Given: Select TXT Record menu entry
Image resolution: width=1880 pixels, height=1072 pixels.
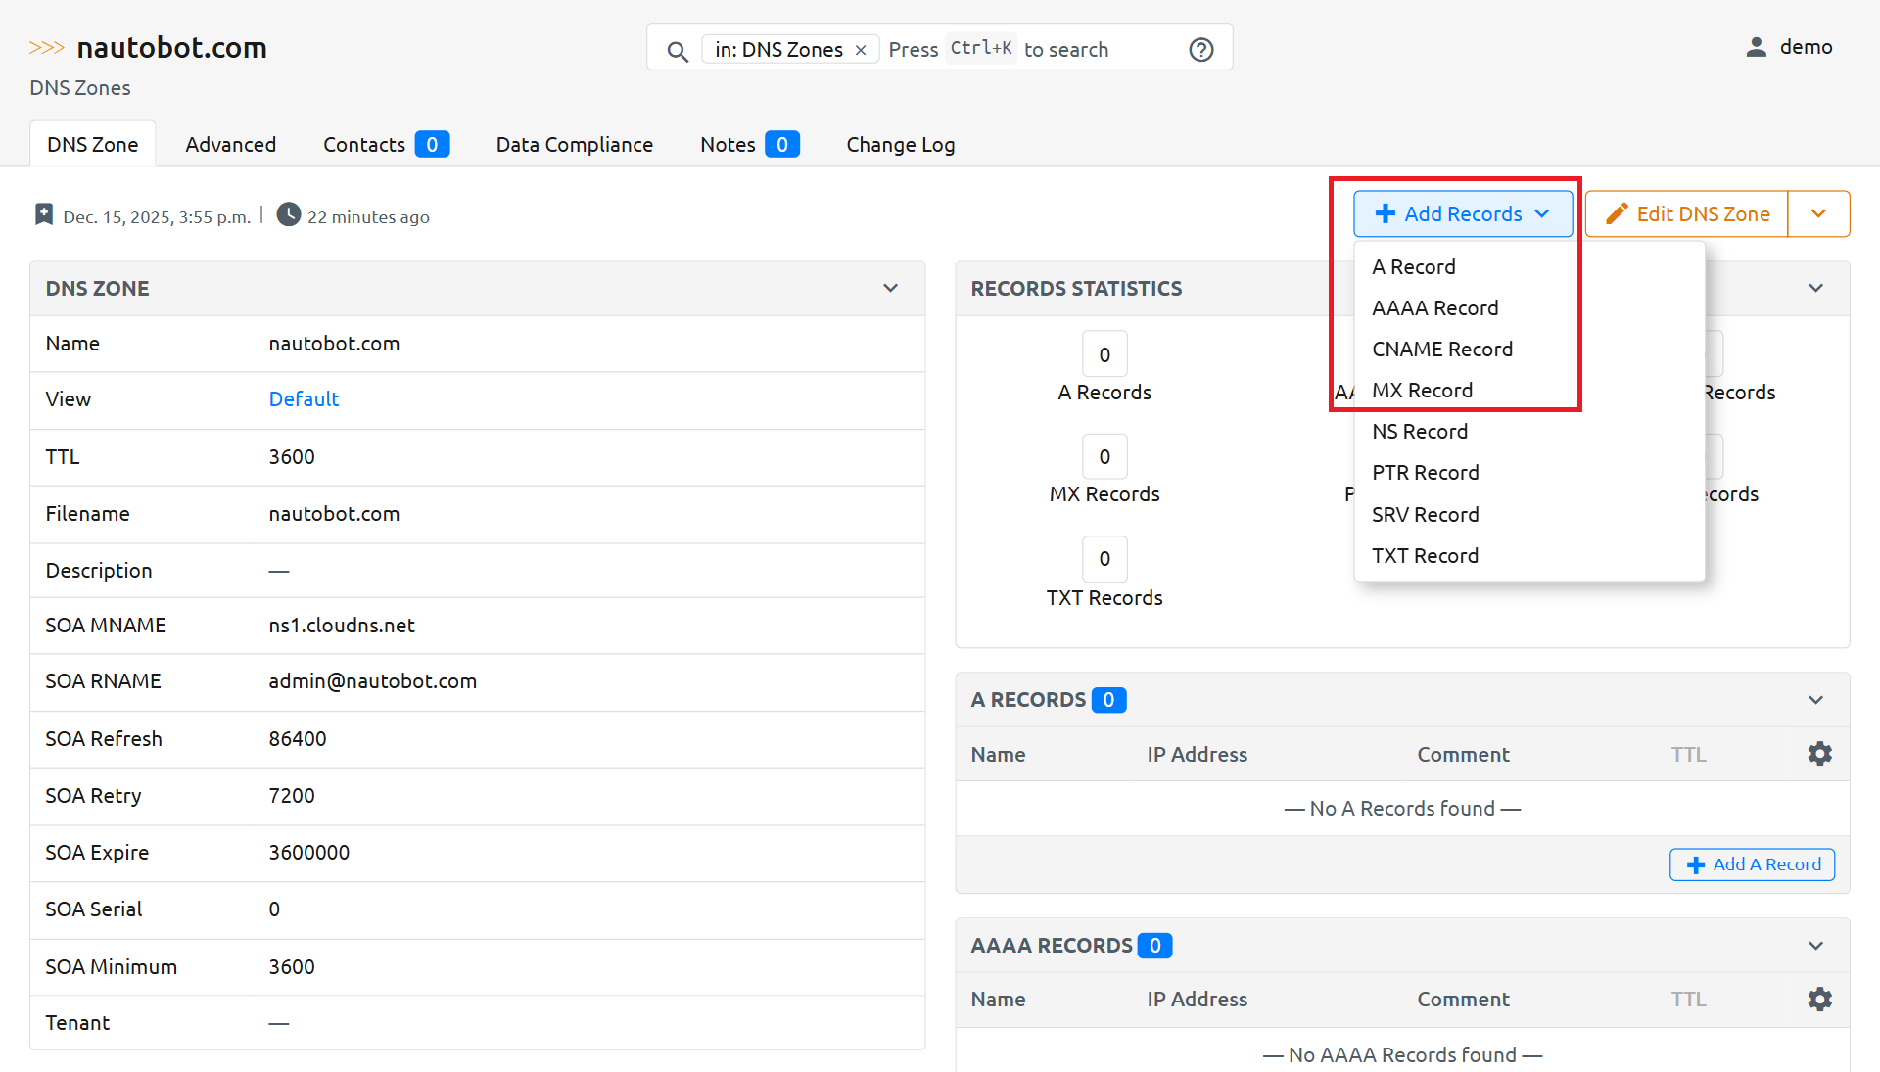Looking at the screenshot, I should [x=1425, y=556].
